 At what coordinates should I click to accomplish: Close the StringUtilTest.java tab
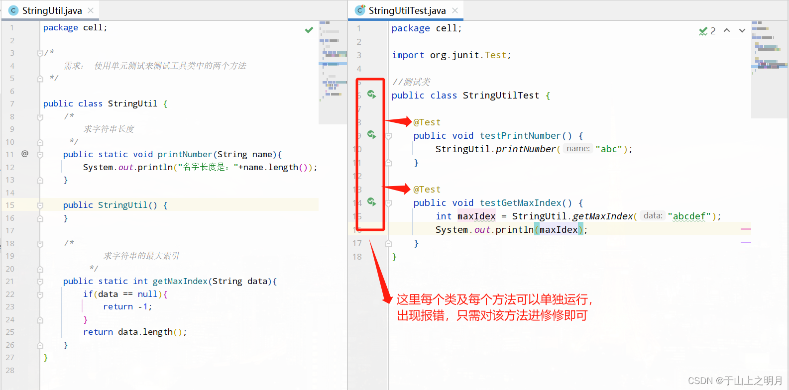tap(455, 10)
